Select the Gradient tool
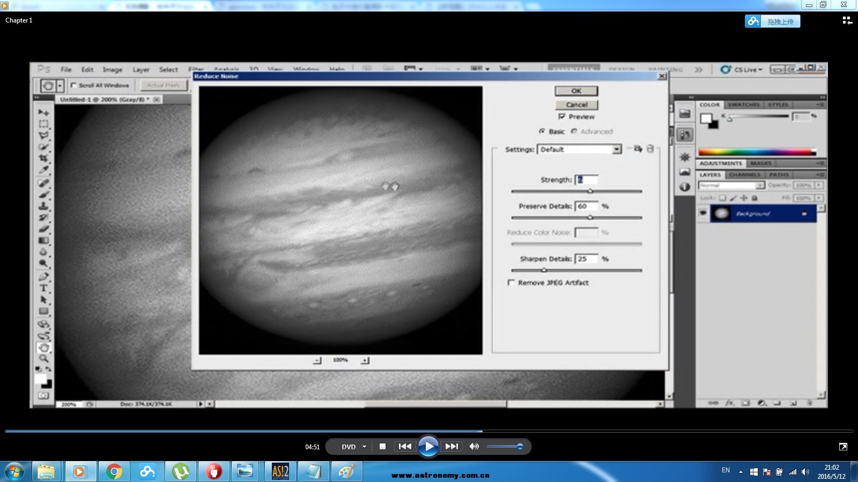858x482 pixels. pos(43,240)
